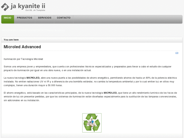Click the 'Iluminación por Tecnología Microled' text

click(23, 59)
